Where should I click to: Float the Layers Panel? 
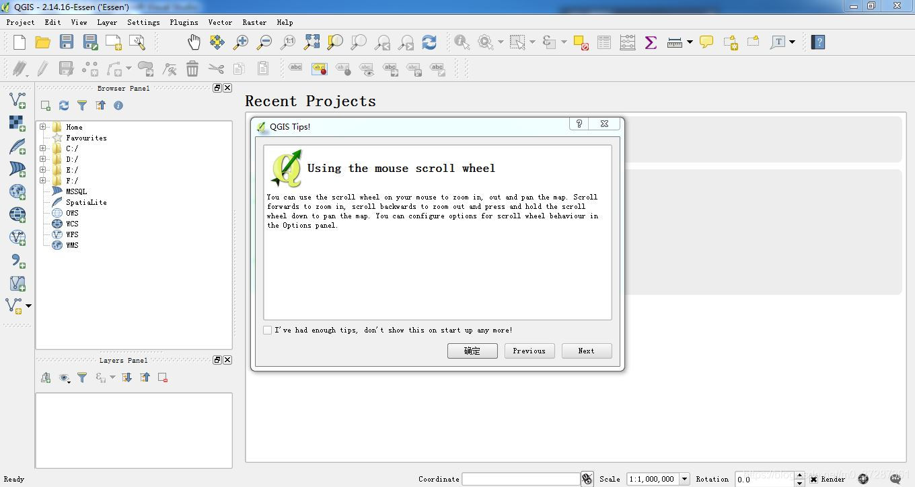(217, 360)
